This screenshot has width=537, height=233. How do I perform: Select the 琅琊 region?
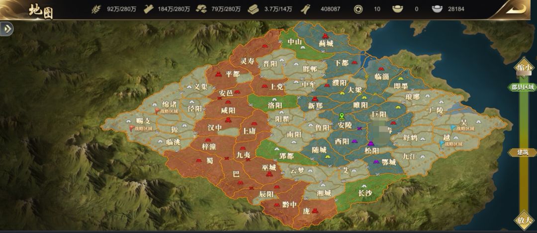(412, 97)
